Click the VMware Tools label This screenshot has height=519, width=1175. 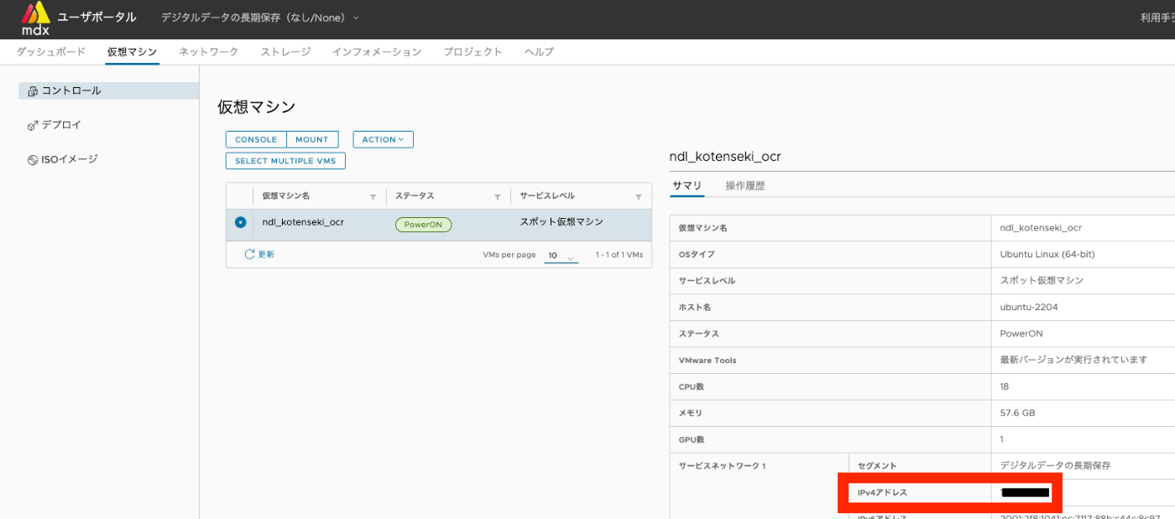coord(708,361)
